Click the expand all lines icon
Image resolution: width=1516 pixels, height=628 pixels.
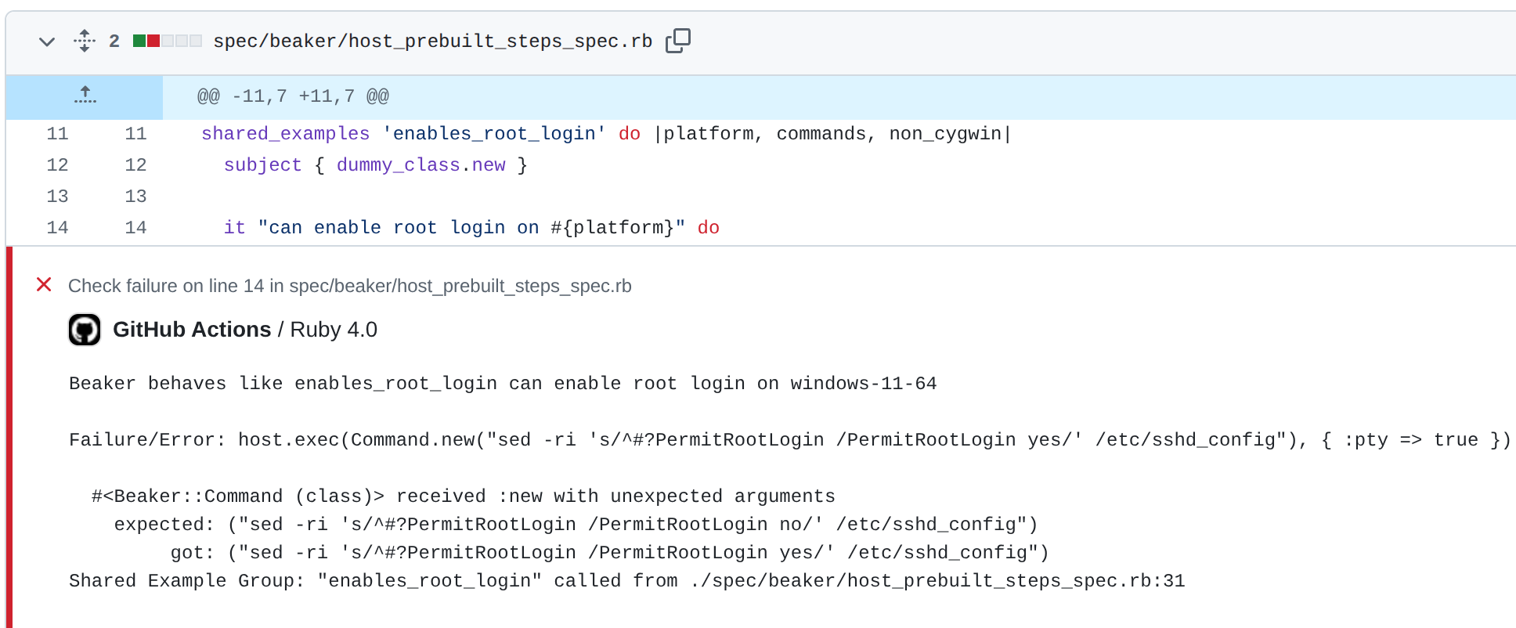coord(85,41)
